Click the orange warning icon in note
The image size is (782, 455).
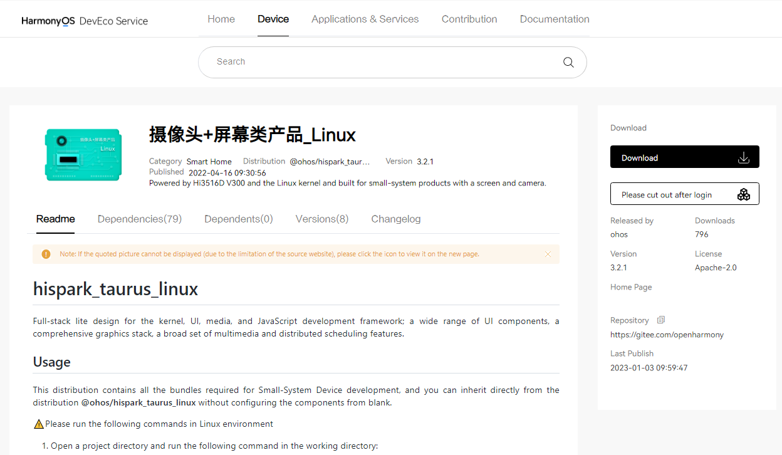(x=46, y=254)
